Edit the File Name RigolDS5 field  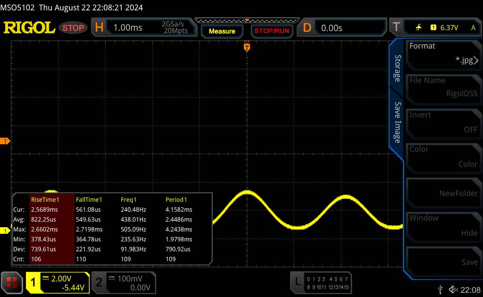pyautogui.click(x=443, y=88)
